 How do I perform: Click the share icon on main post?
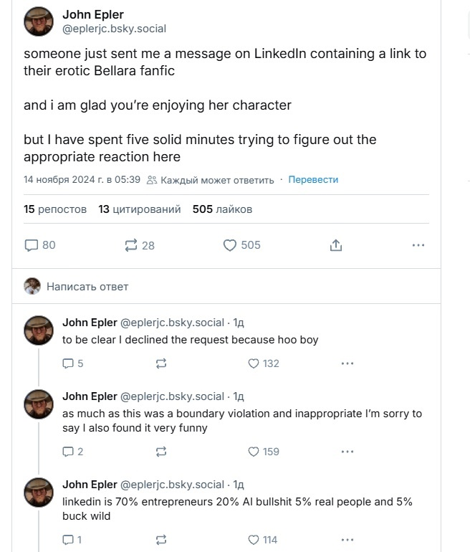(335, 245)
